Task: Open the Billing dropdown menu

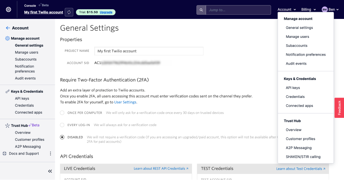Action: coord(309,9)
